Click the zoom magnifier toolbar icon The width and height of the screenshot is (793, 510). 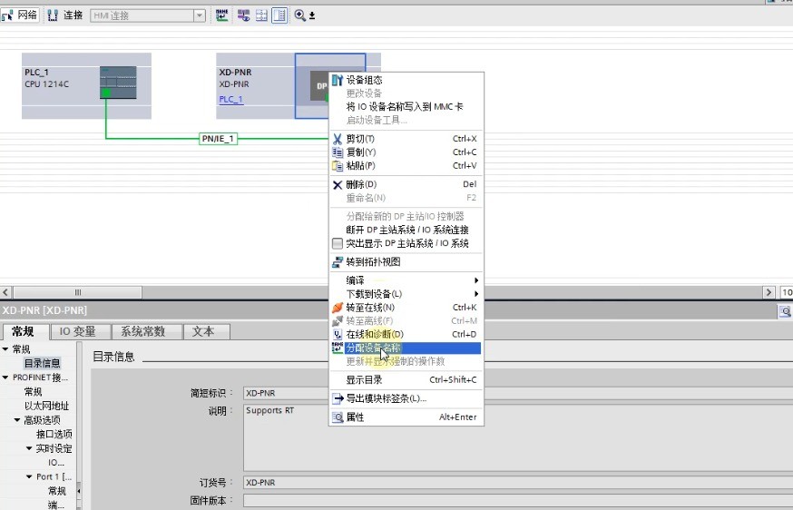[300, 15]
